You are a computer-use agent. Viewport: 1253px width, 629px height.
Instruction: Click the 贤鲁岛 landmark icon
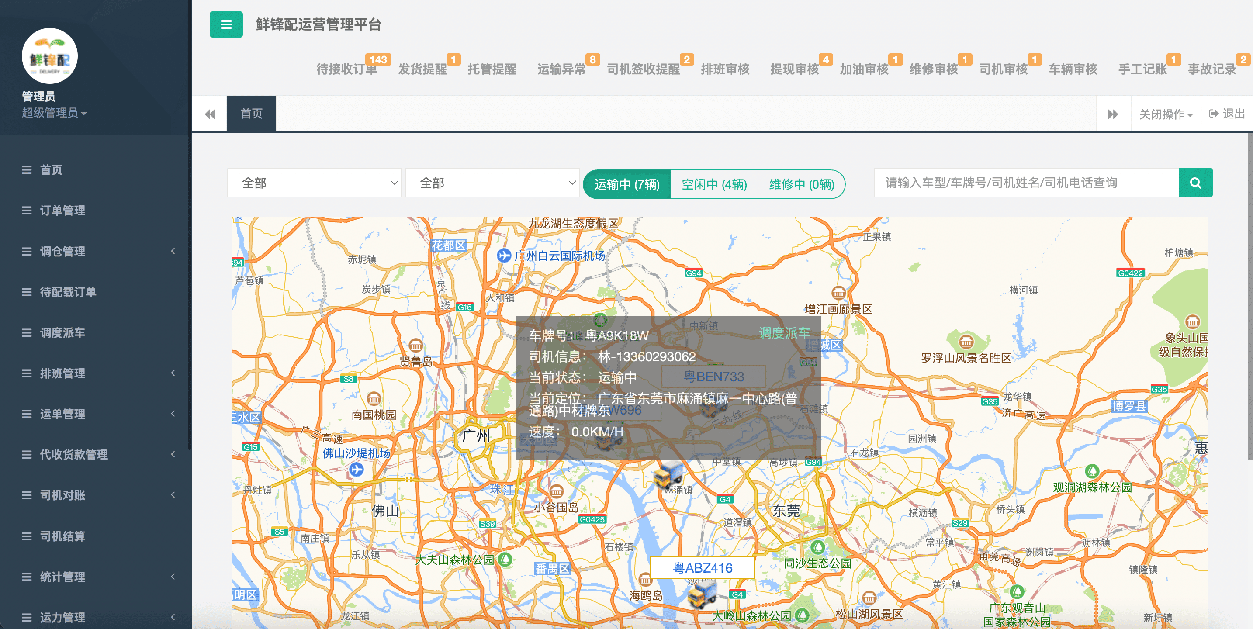click(415, 346)
